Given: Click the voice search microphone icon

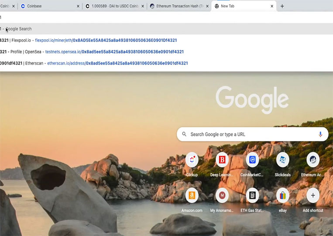Looking at the screenshot, I should point(320,134).
